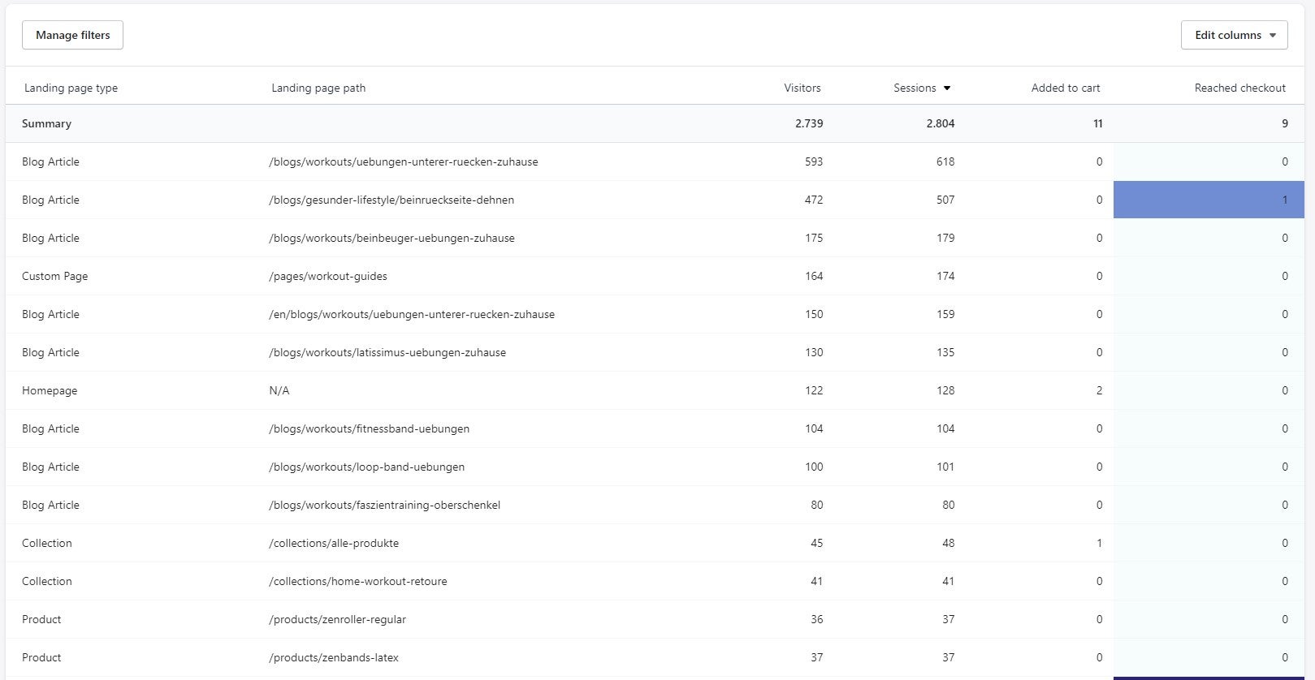Open the /collections/alle-produkte path

[x=334, y=543]
